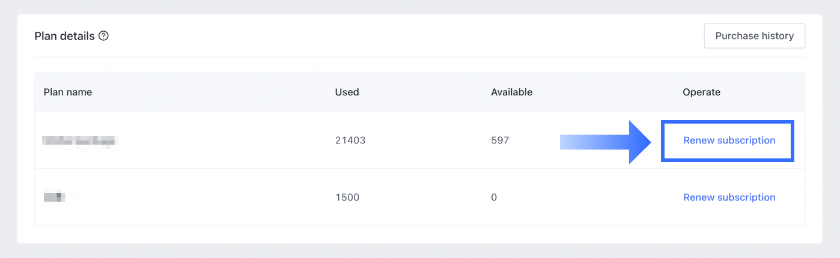
Task: Click the blurred plan name in first row
Action: pyautogui.click(x=80, y=142)
